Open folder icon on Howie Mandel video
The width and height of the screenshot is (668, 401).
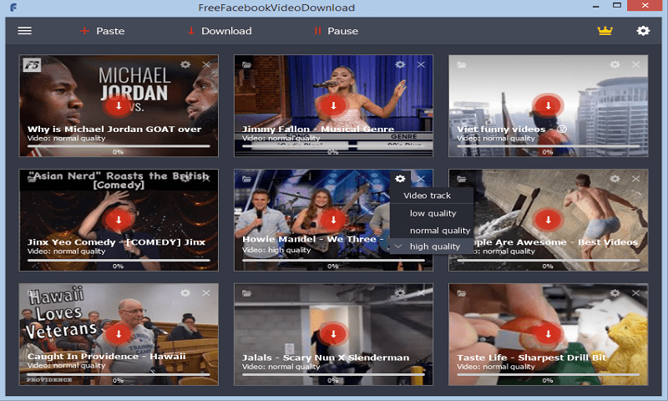(x=246, y=179)
